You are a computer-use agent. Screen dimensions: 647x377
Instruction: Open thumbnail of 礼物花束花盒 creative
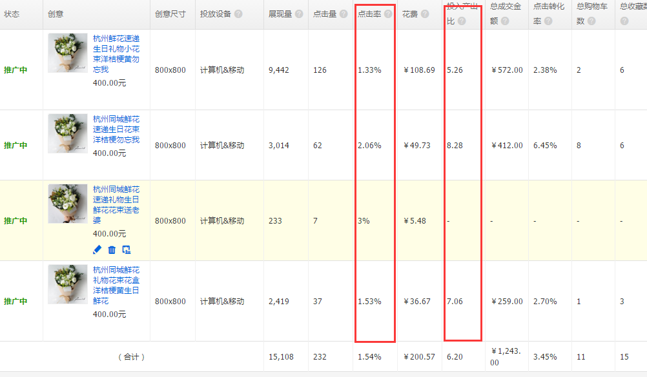click(x=68, y=284)
